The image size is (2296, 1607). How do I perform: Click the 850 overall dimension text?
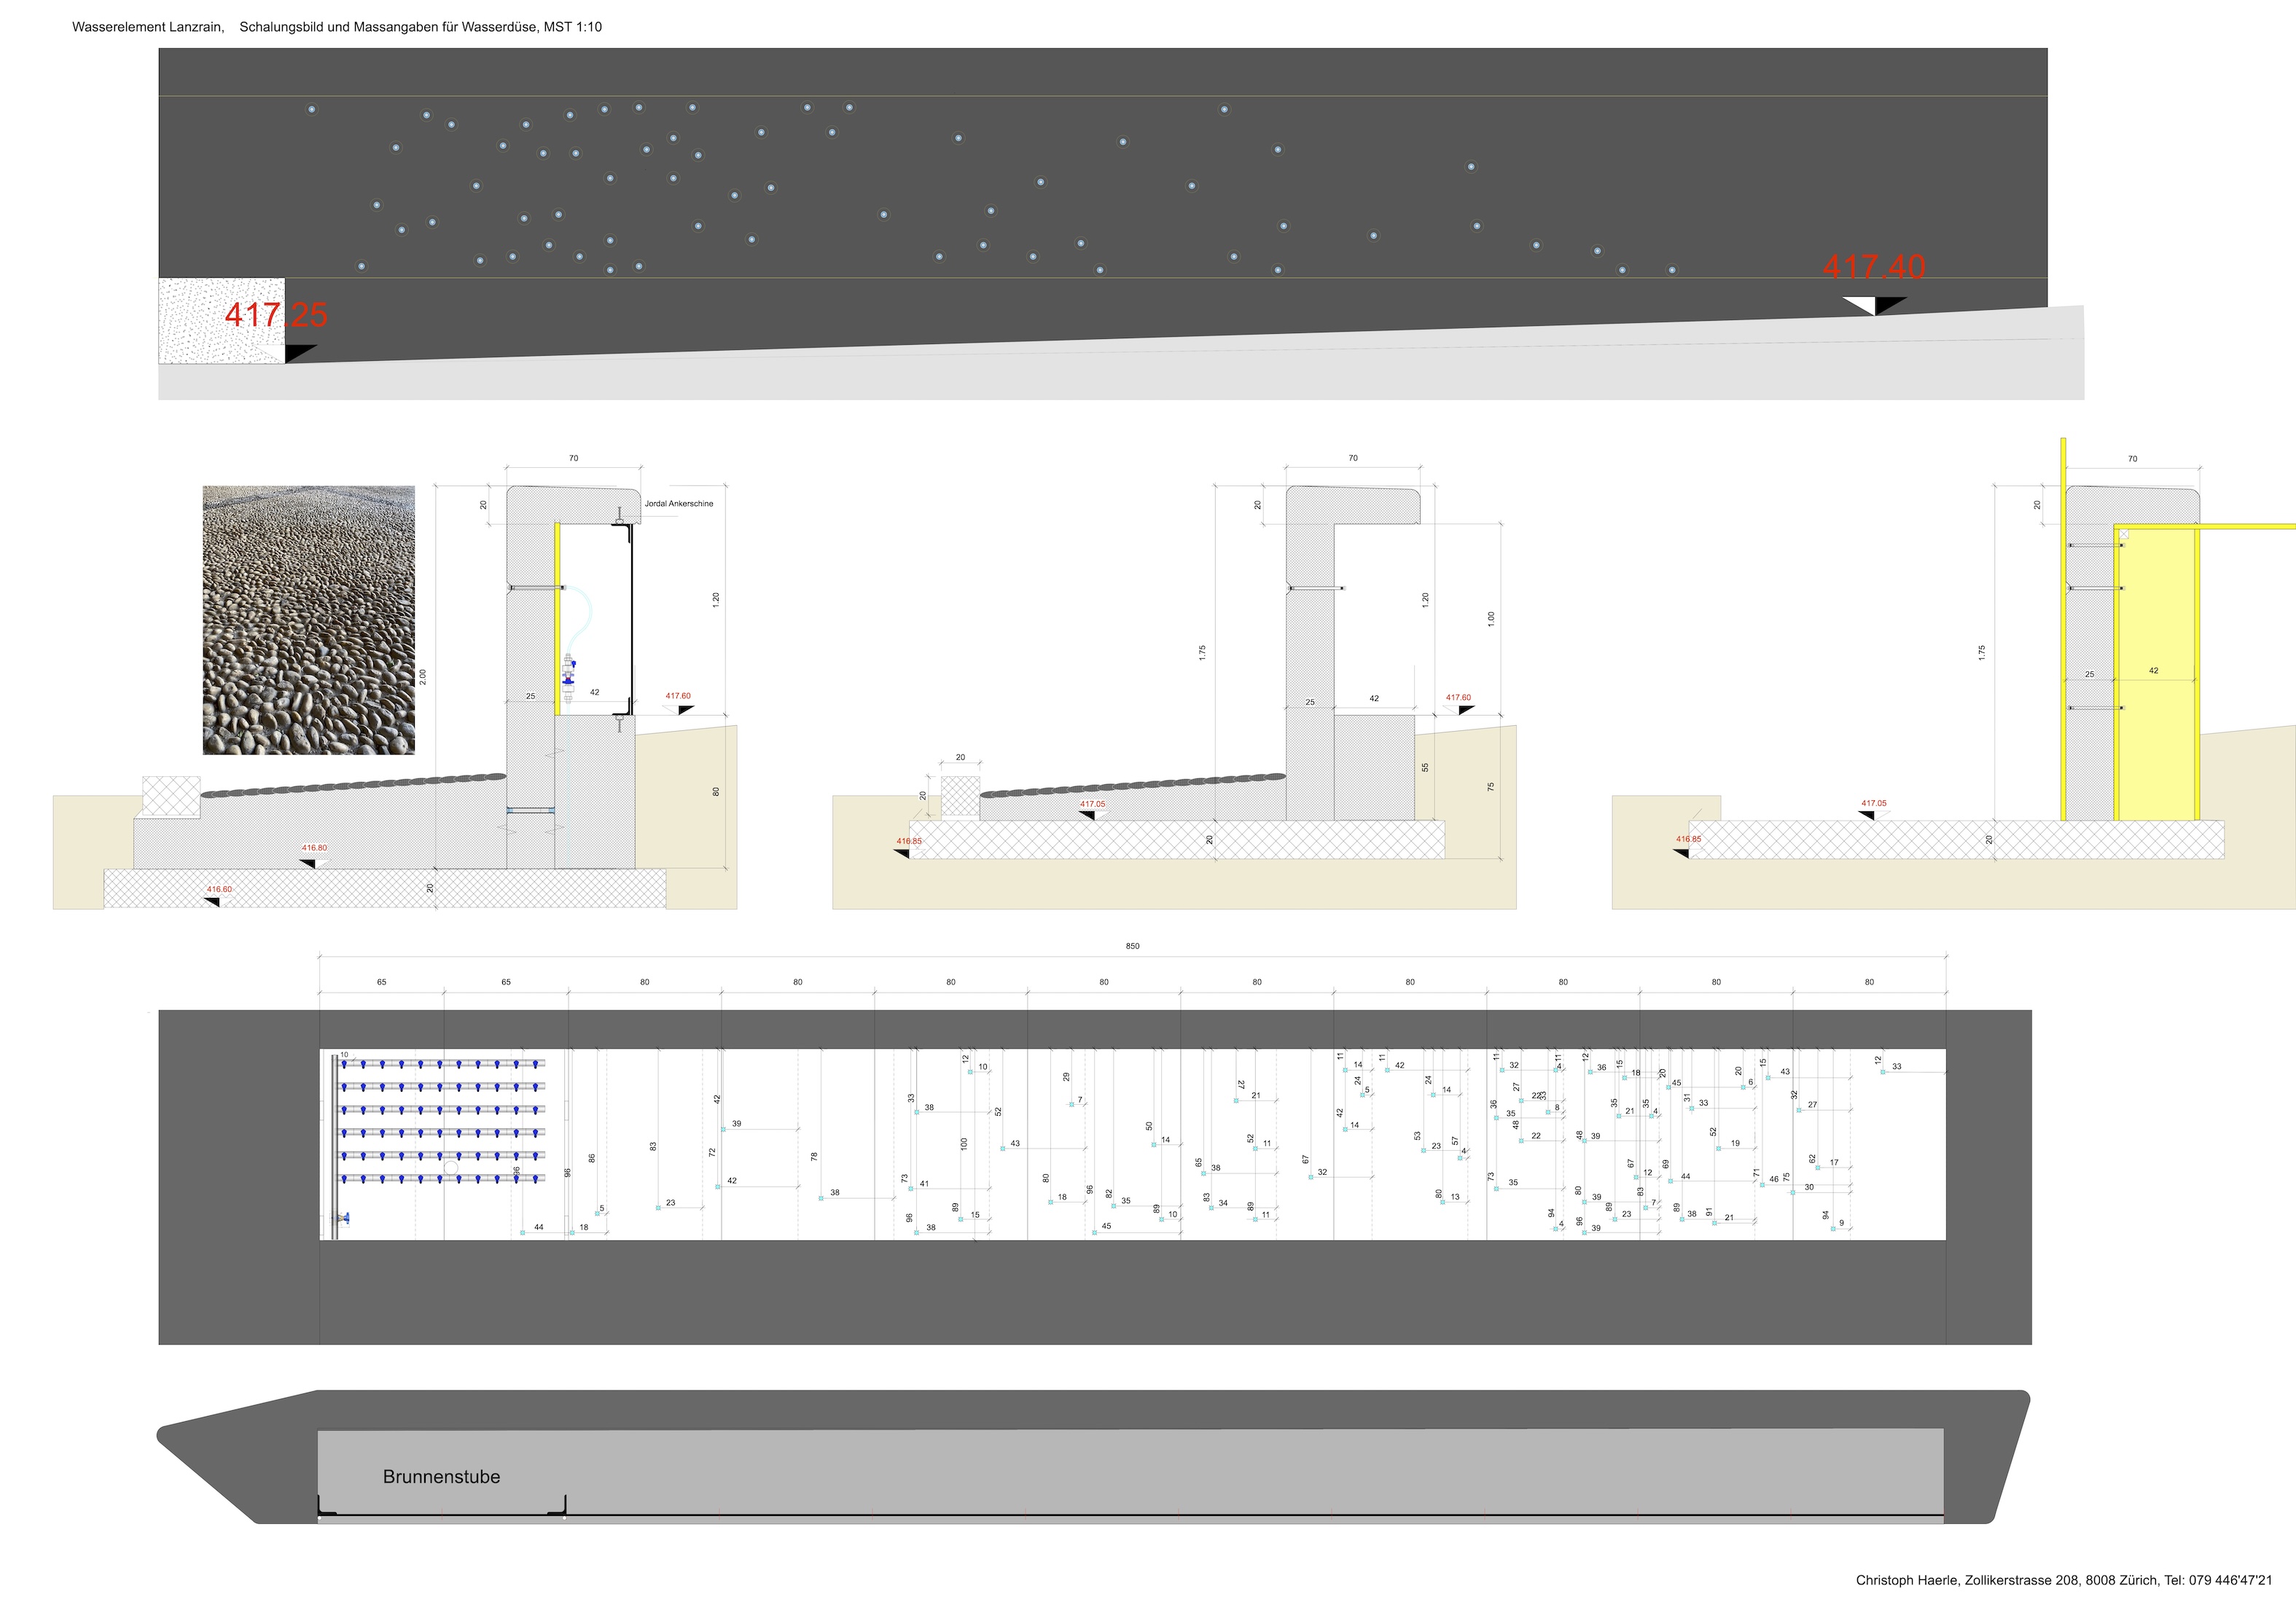(1132, 946)
